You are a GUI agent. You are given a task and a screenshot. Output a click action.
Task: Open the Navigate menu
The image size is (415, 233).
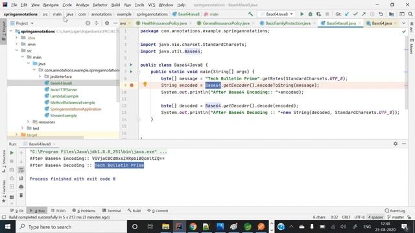pyautogui.click(x=51, y=5)
